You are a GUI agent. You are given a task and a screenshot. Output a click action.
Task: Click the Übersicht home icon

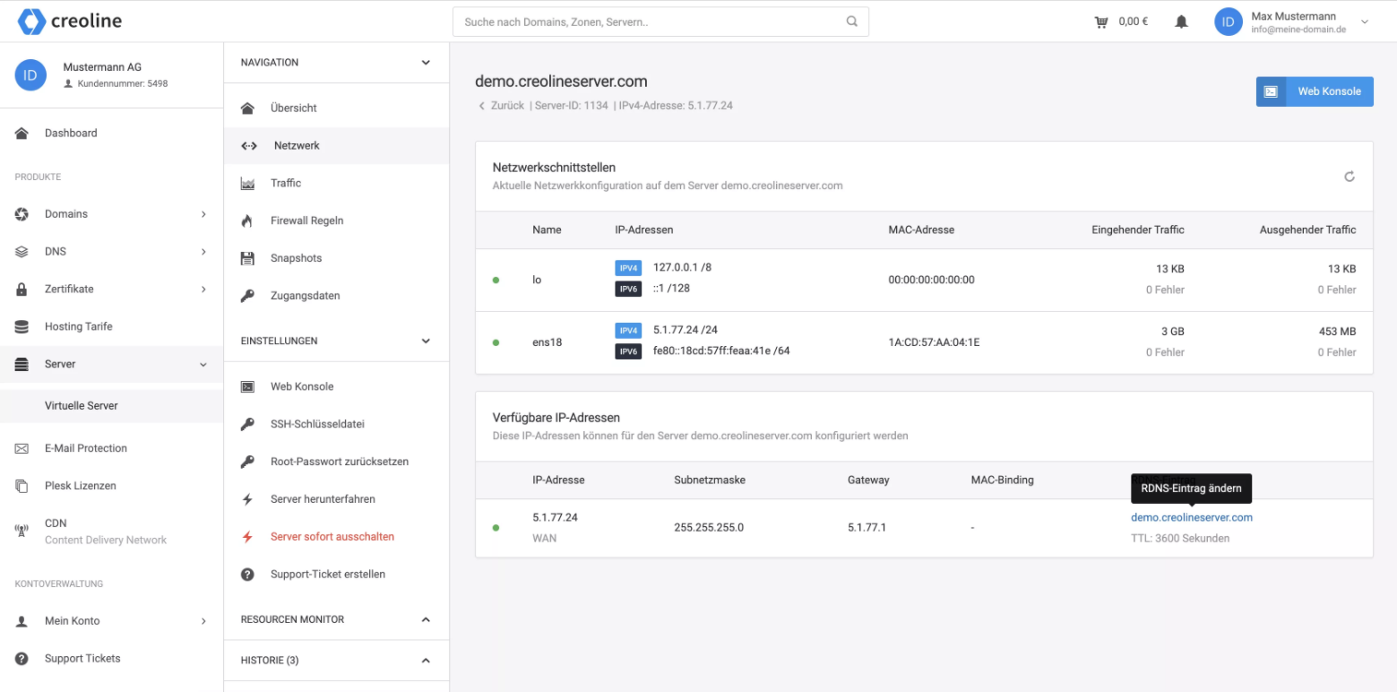coord(248,108)
